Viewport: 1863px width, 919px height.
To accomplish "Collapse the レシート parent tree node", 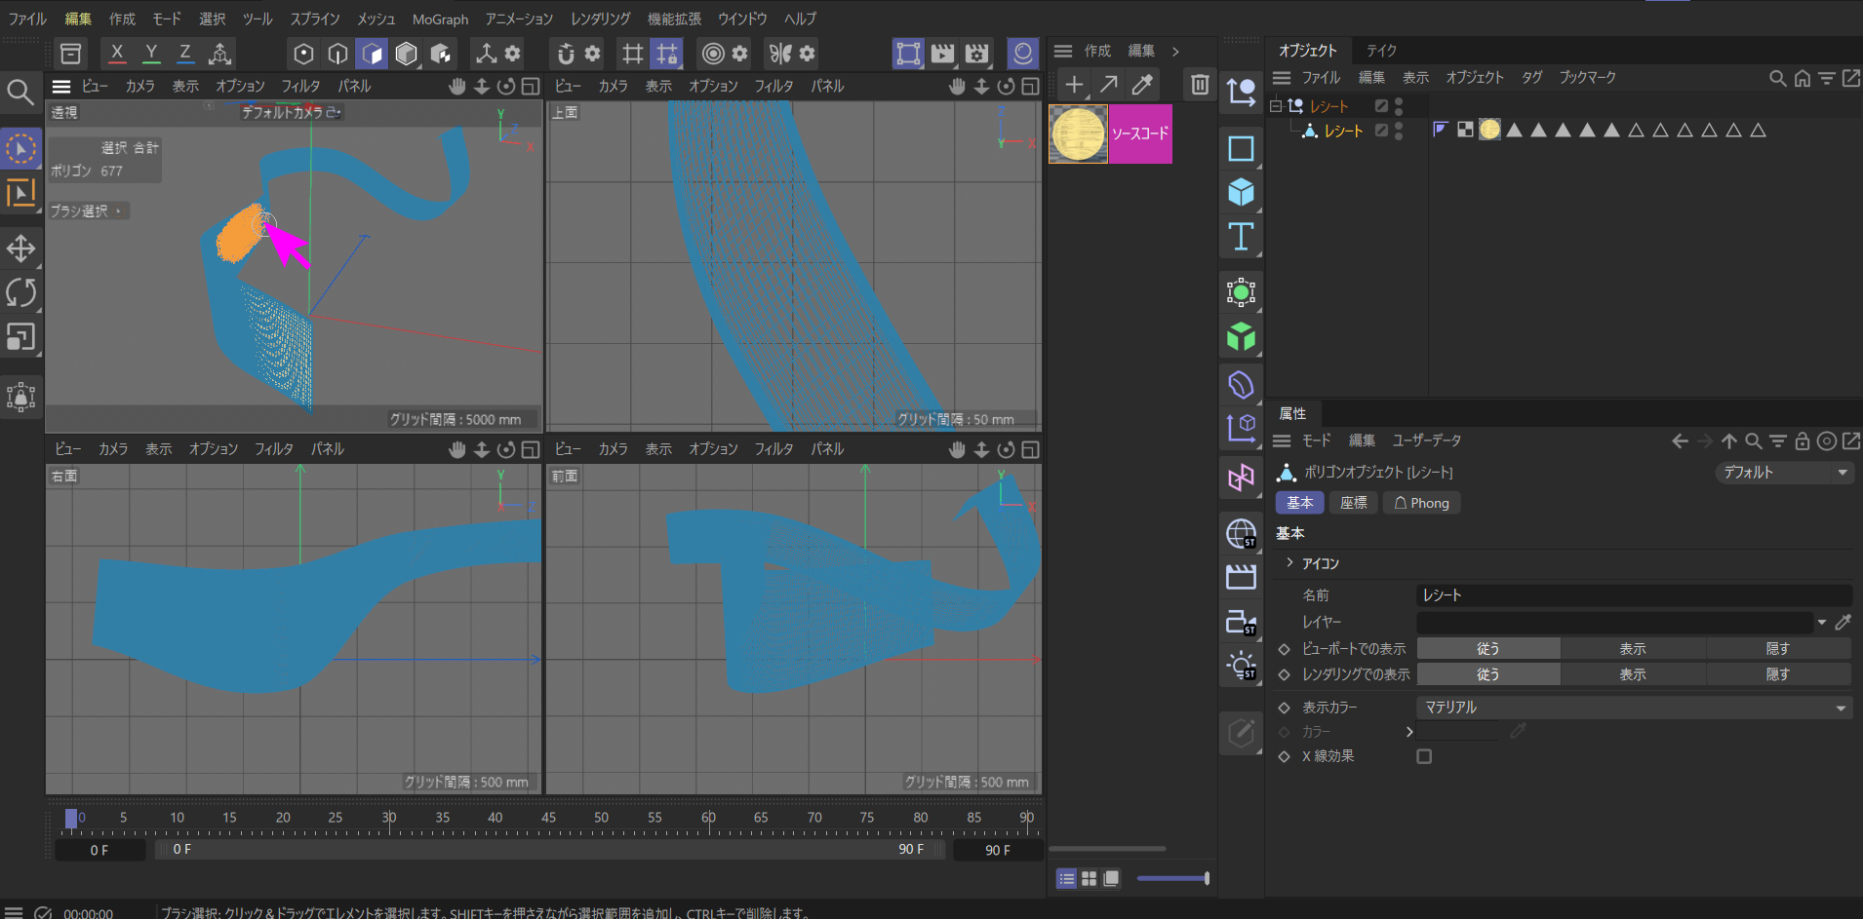I will click(1275, 106).
